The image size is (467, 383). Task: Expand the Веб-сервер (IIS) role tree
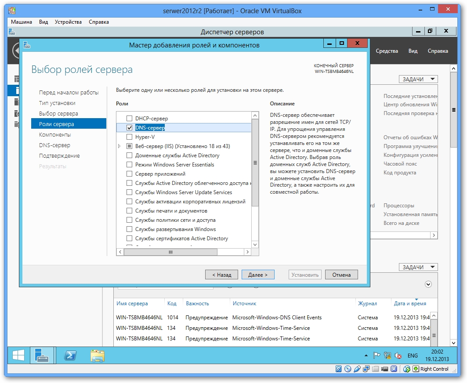[119, 146]
